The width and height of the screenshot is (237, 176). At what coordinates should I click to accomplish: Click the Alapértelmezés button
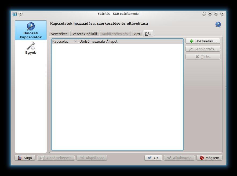(56, 158)
